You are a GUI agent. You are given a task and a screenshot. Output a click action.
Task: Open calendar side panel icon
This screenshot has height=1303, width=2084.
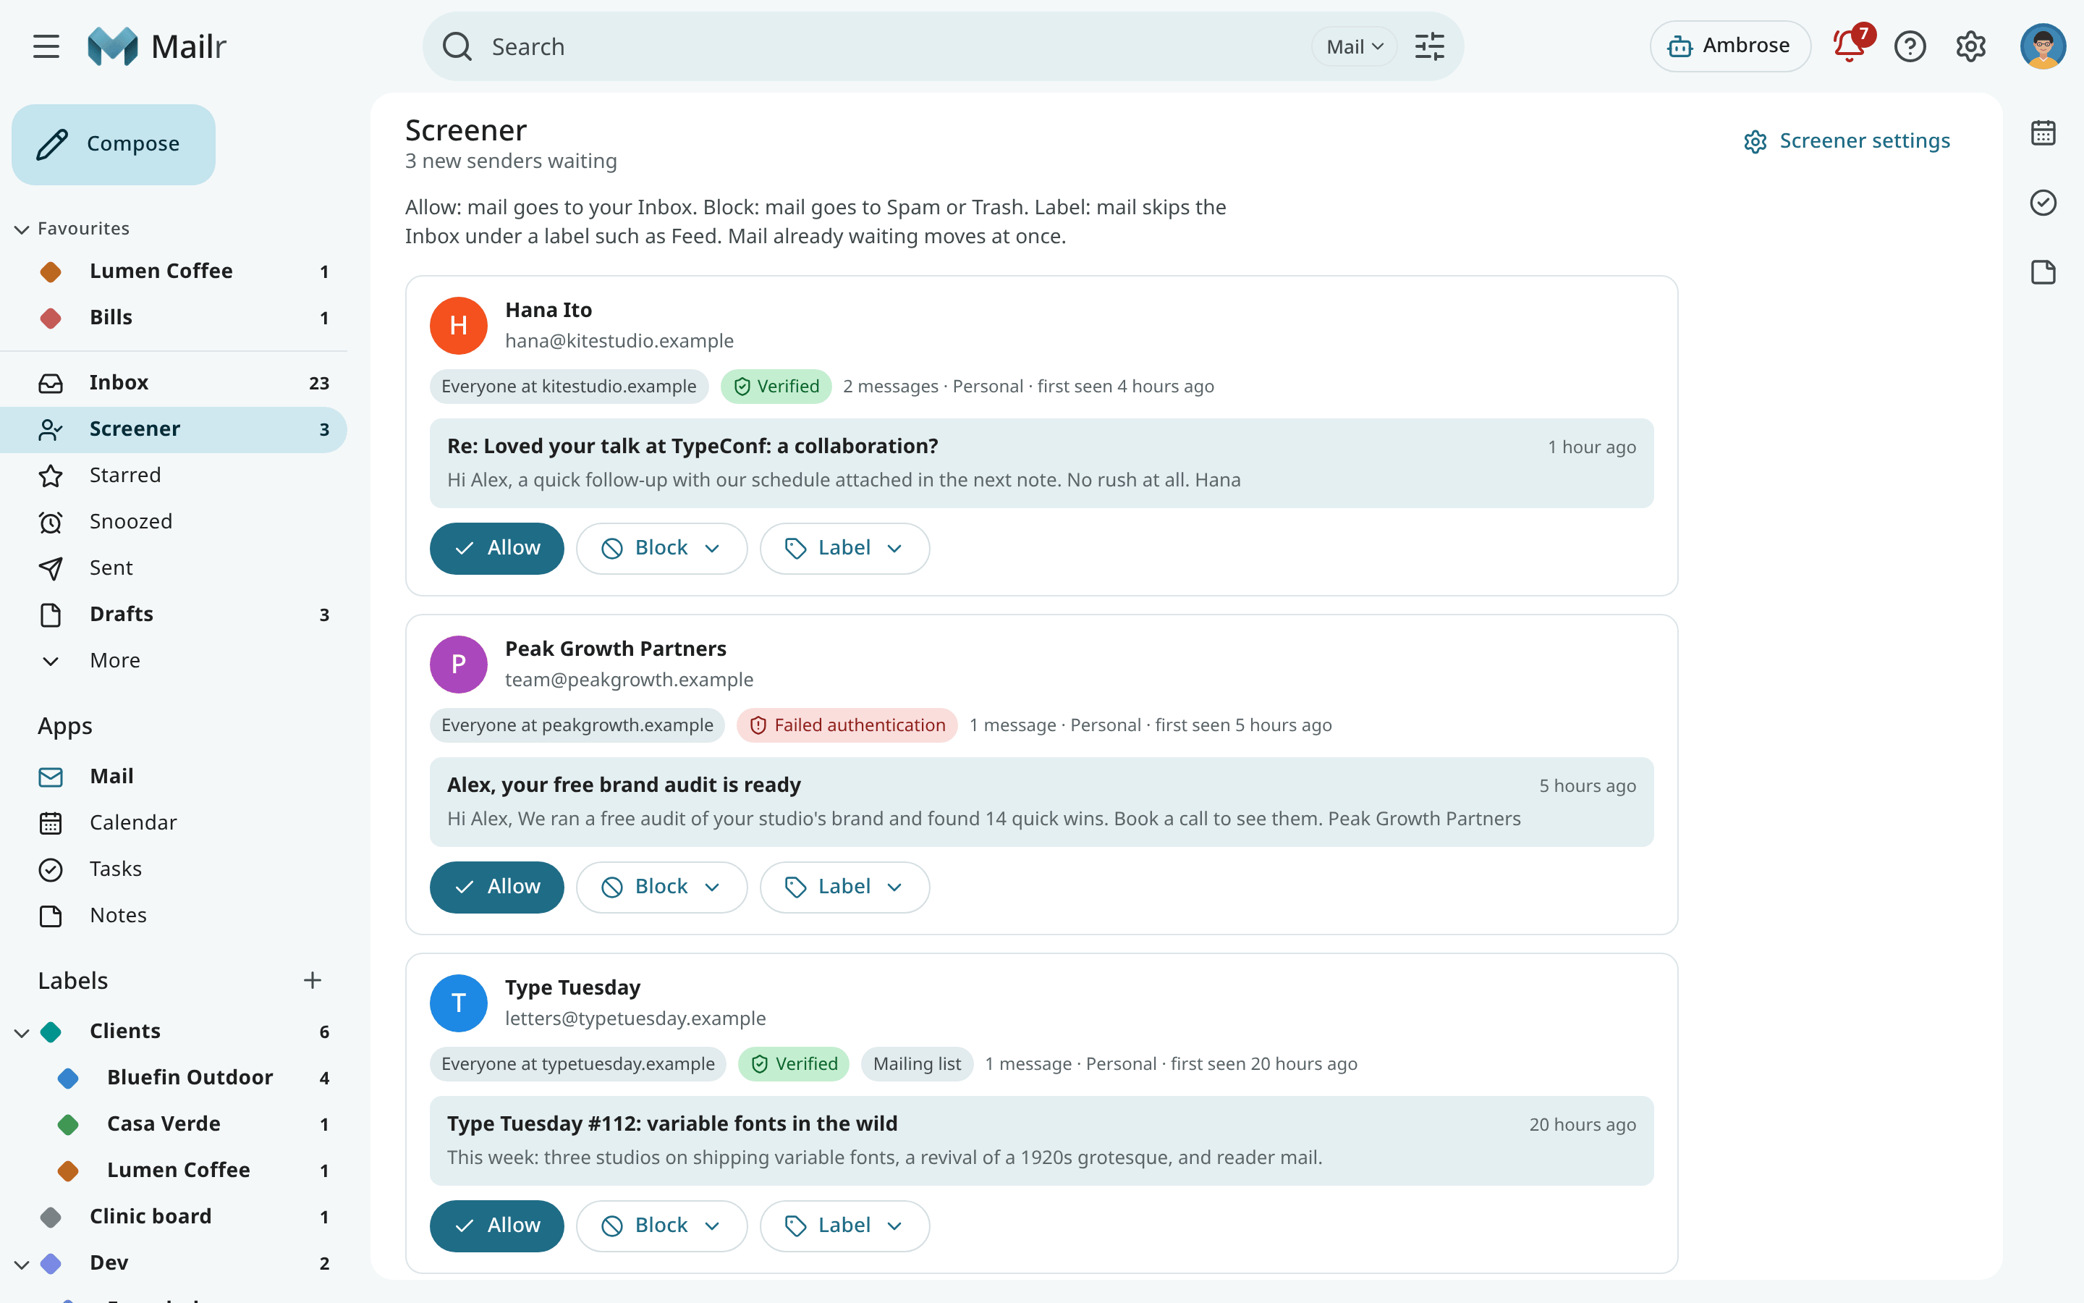[2043, 132]
